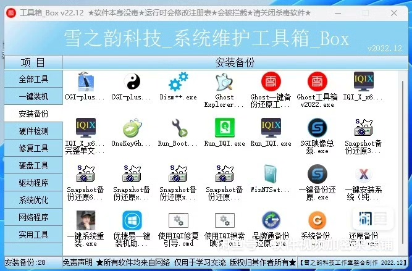The width and height of the screenshot is (412, 271).
Task: Switch to 全部工具 category
Action: point(33,79)
